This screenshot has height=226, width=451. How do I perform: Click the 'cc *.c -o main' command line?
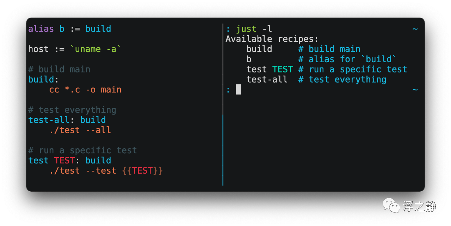(x=85, y=90)
